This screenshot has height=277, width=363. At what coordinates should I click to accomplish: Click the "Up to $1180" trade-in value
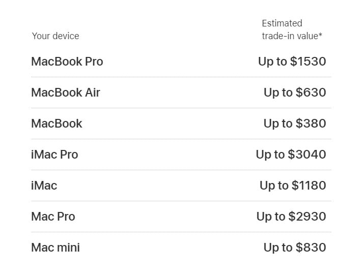[293, 186]
